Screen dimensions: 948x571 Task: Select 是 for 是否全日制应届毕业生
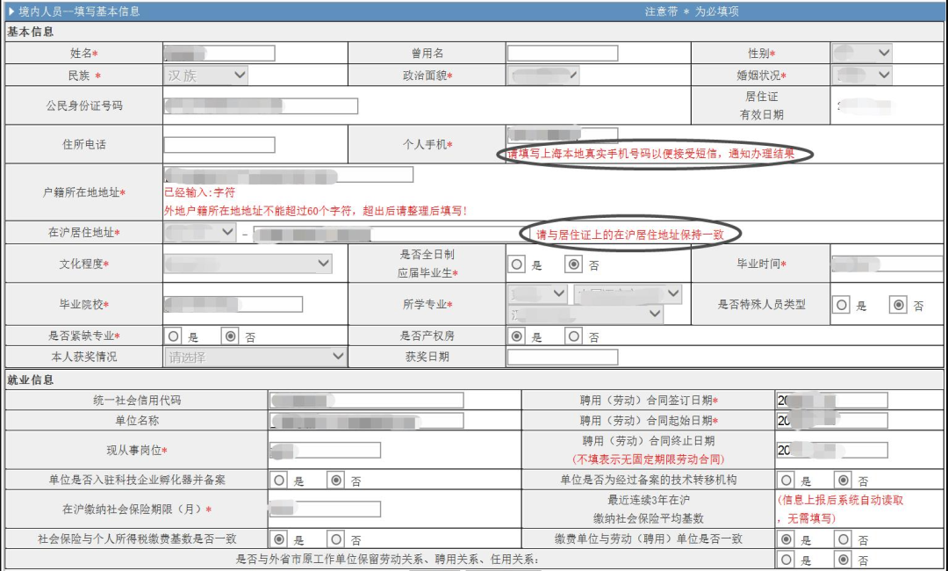pyautogui.click(x=517, y=264)
